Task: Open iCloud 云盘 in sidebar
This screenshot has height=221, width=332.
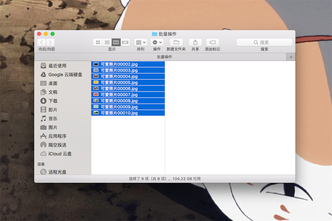Action: pos(60,154)
